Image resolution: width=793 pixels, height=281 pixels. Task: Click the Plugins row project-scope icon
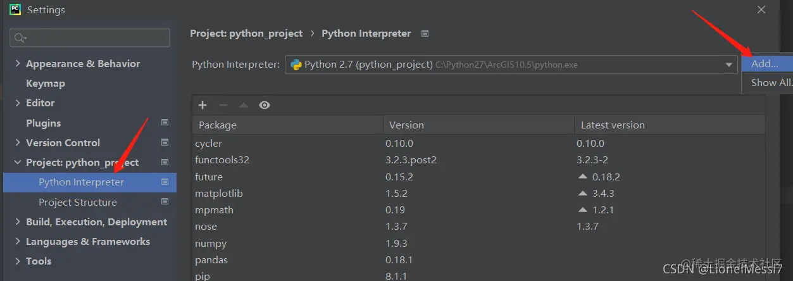(x=165, y=123)
